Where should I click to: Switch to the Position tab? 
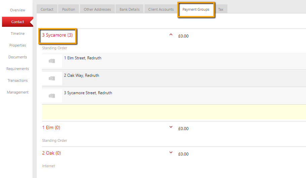(69, 9)
